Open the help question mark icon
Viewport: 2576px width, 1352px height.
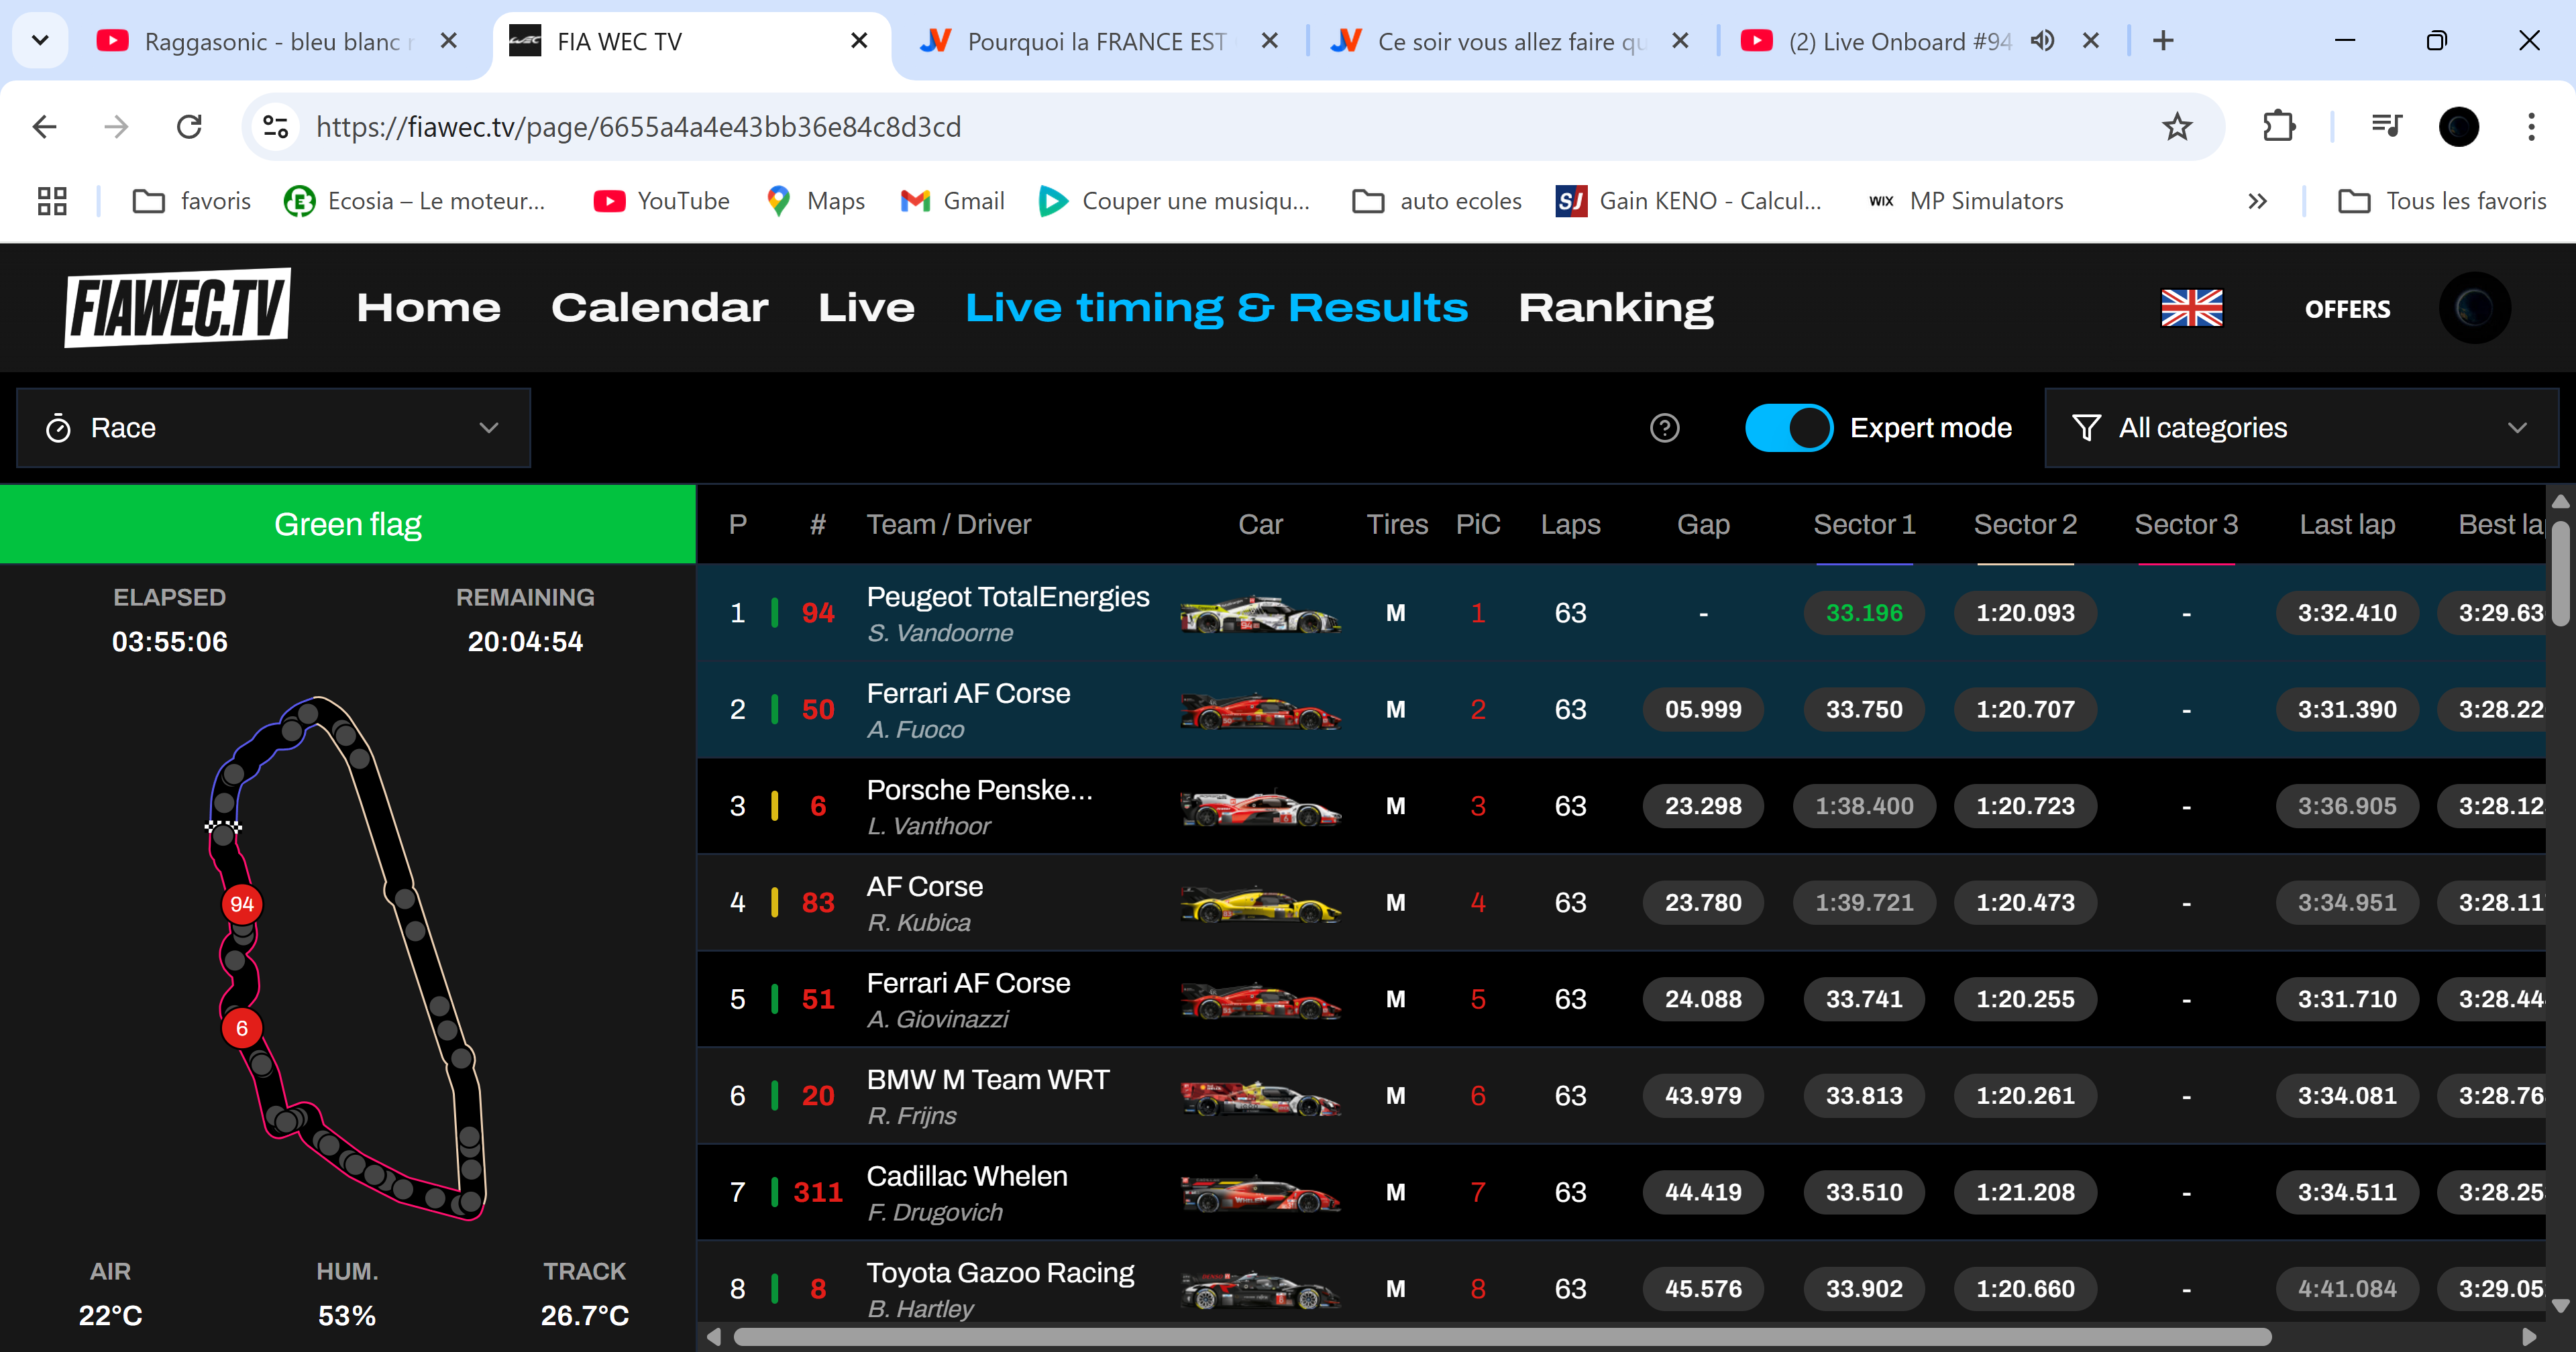click(x=1664, y=428)
